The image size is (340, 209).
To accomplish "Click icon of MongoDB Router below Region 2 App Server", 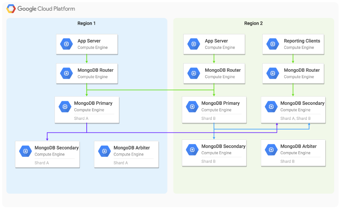I will (x=194, y=73).
